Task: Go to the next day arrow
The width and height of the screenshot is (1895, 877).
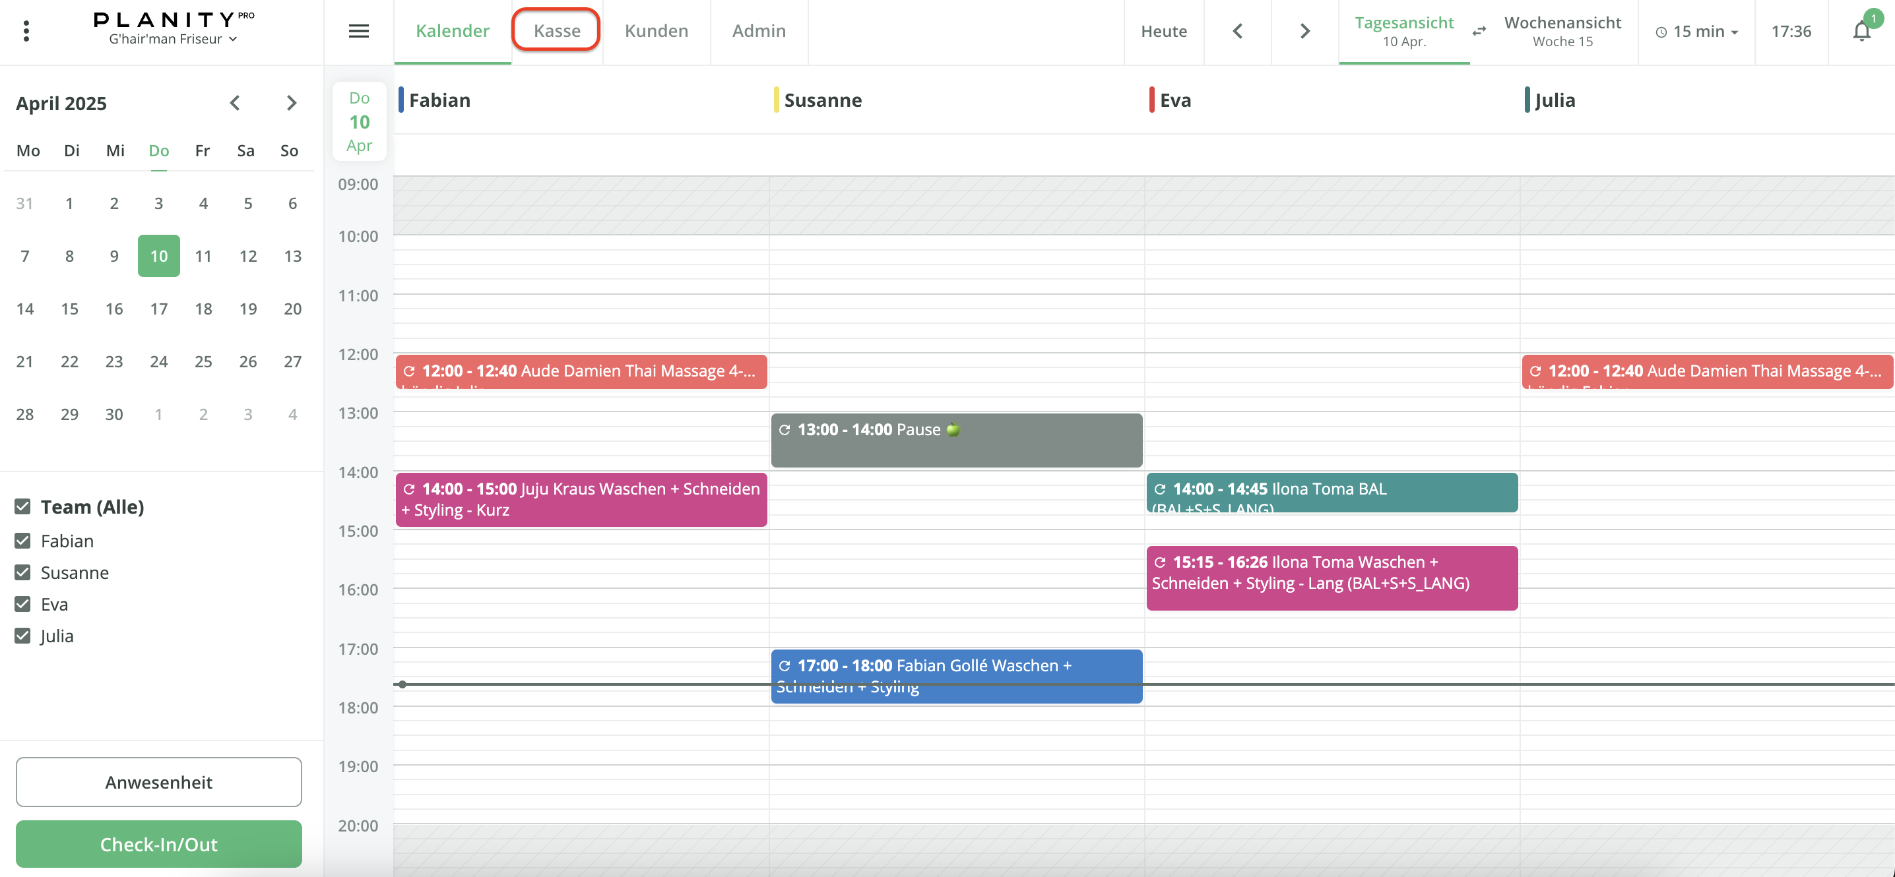Action: click(x=1304, y=31)
